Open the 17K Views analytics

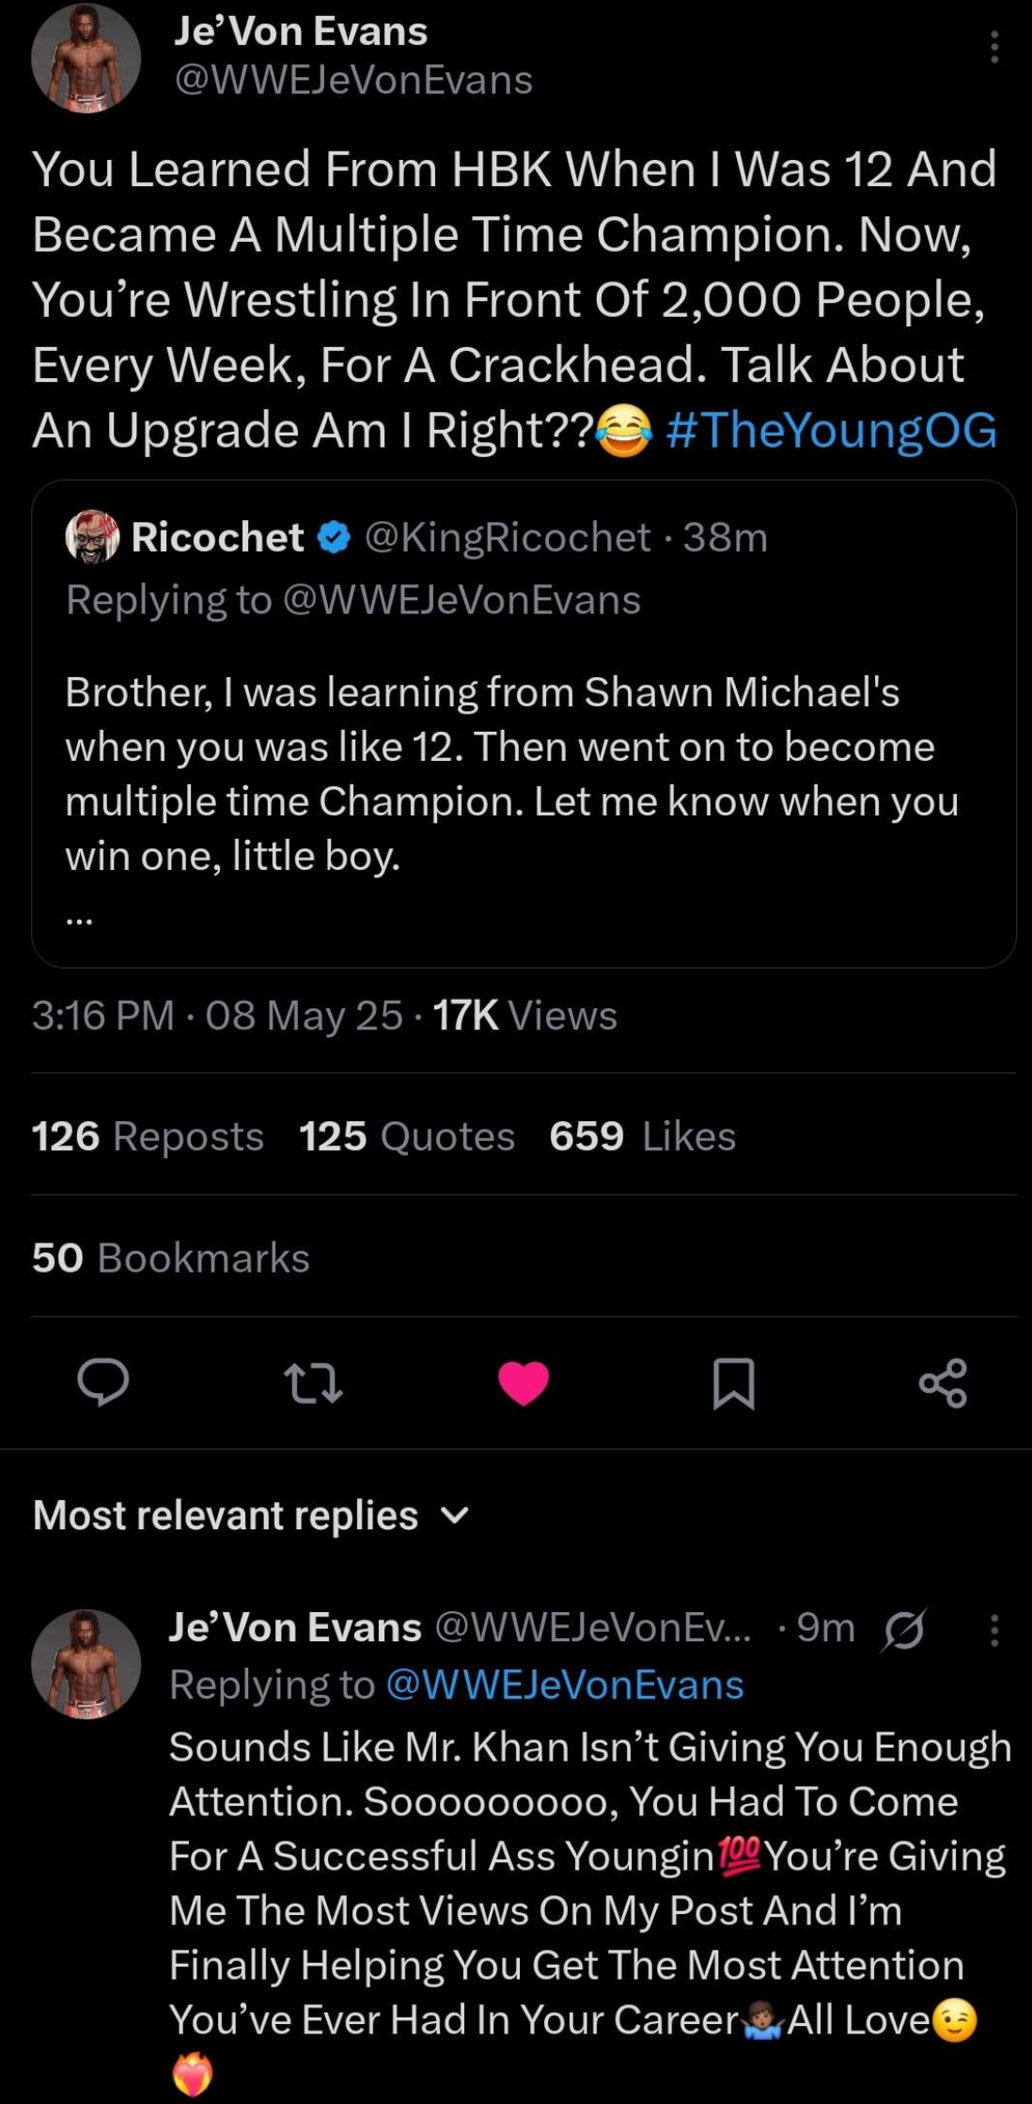click(x=524, y=1016)
